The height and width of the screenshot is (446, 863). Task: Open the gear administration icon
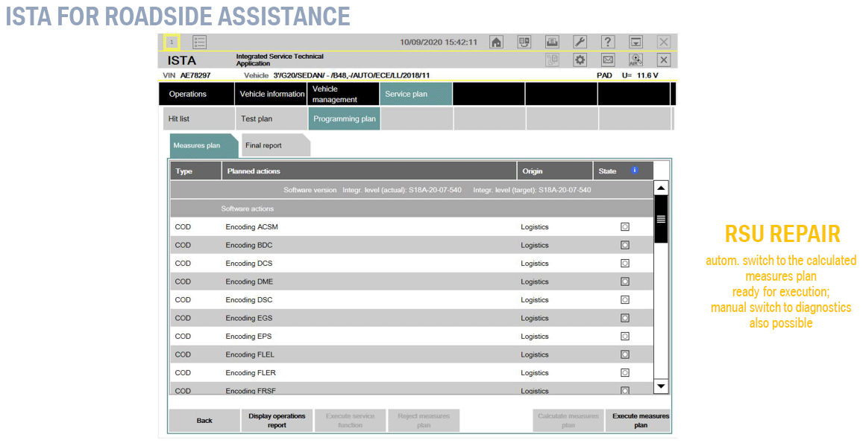580,60
